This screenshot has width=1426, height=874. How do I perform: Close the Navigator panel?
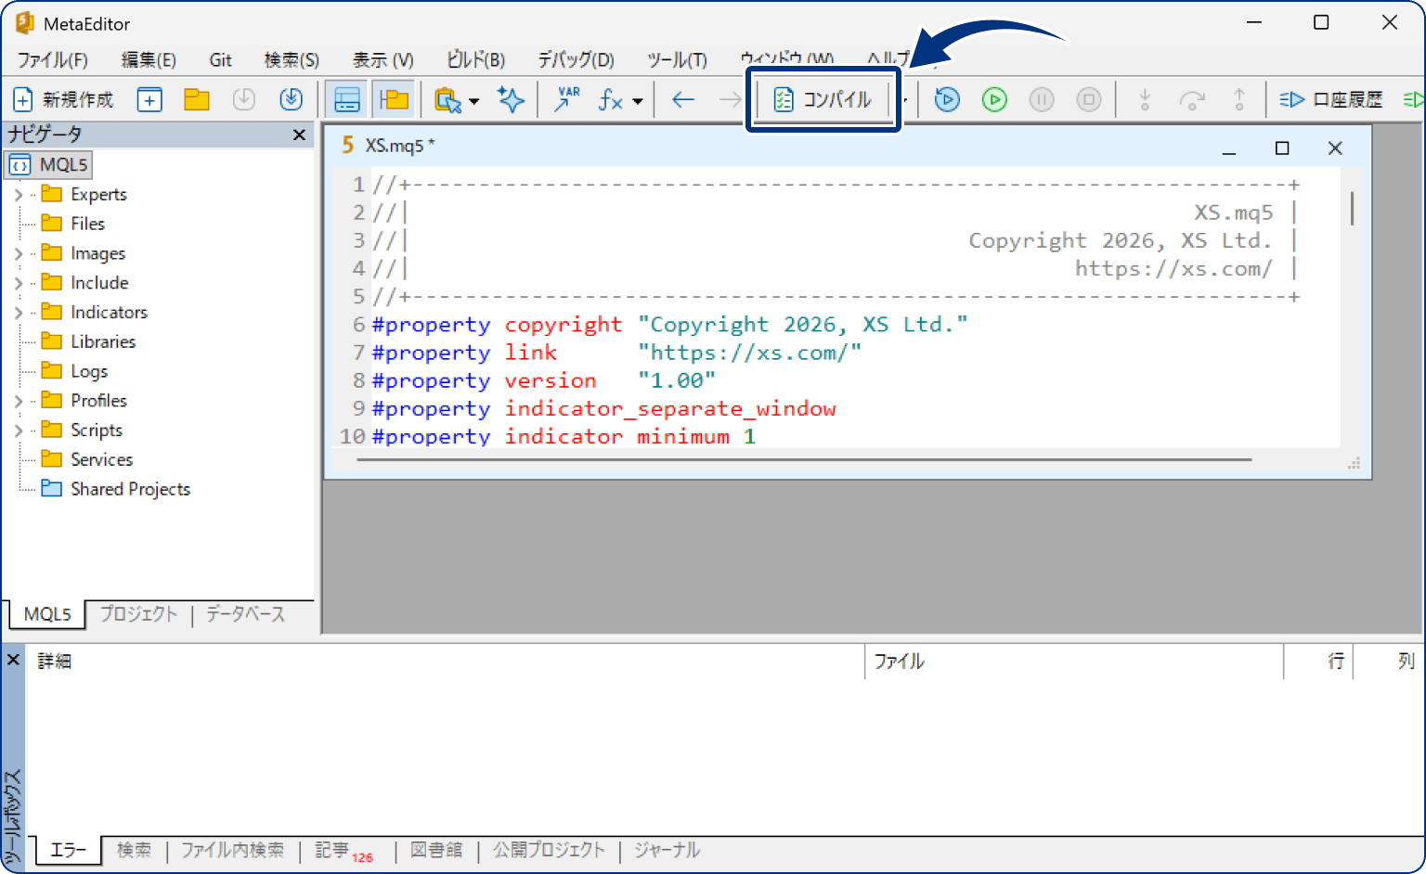click(299, 135)
